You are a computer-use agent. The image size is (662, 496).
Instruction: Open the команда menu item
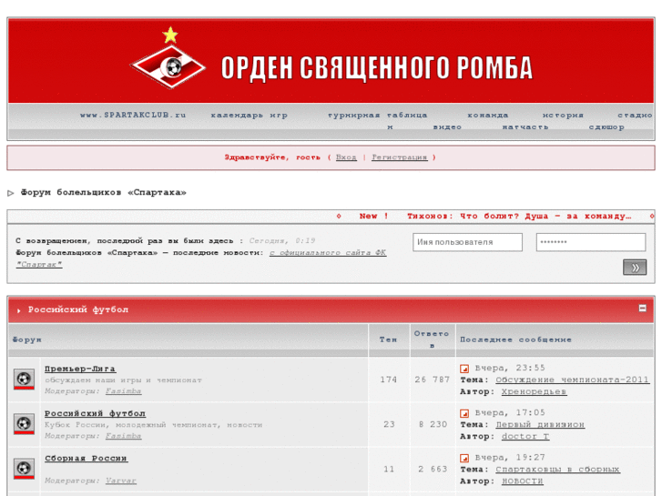pos(488,115)
